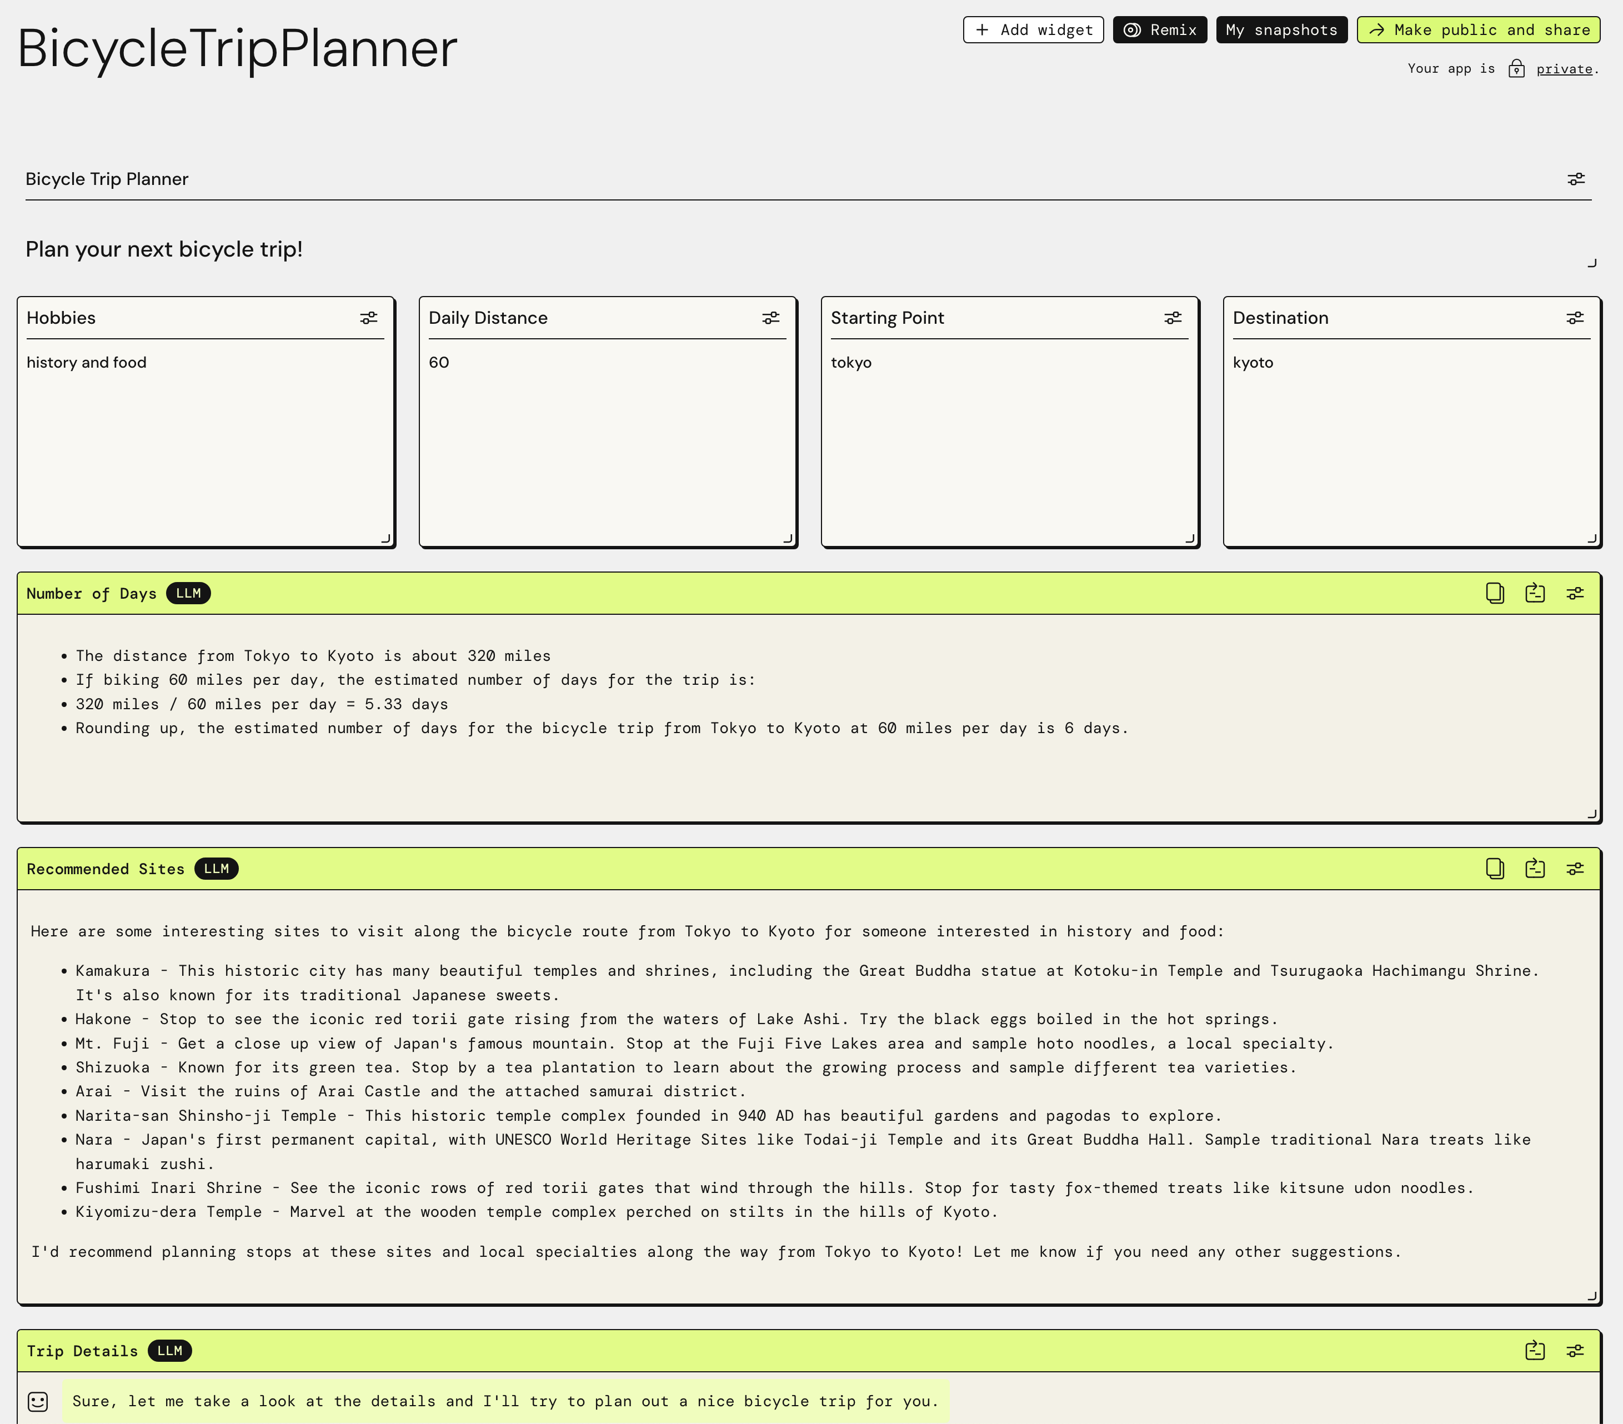Click the lock icon beside private
This screenshot has height=1424, width=1623.
coord(1516,69)
